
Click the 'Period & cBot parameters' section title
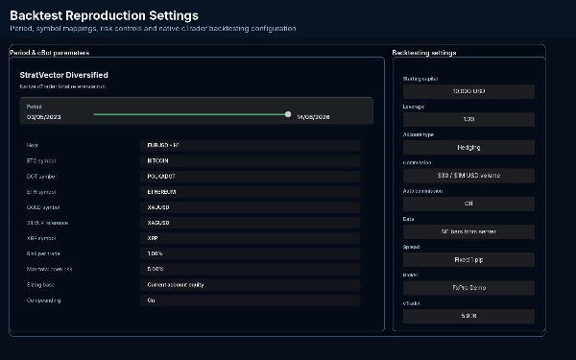click(x=50, y=53)
